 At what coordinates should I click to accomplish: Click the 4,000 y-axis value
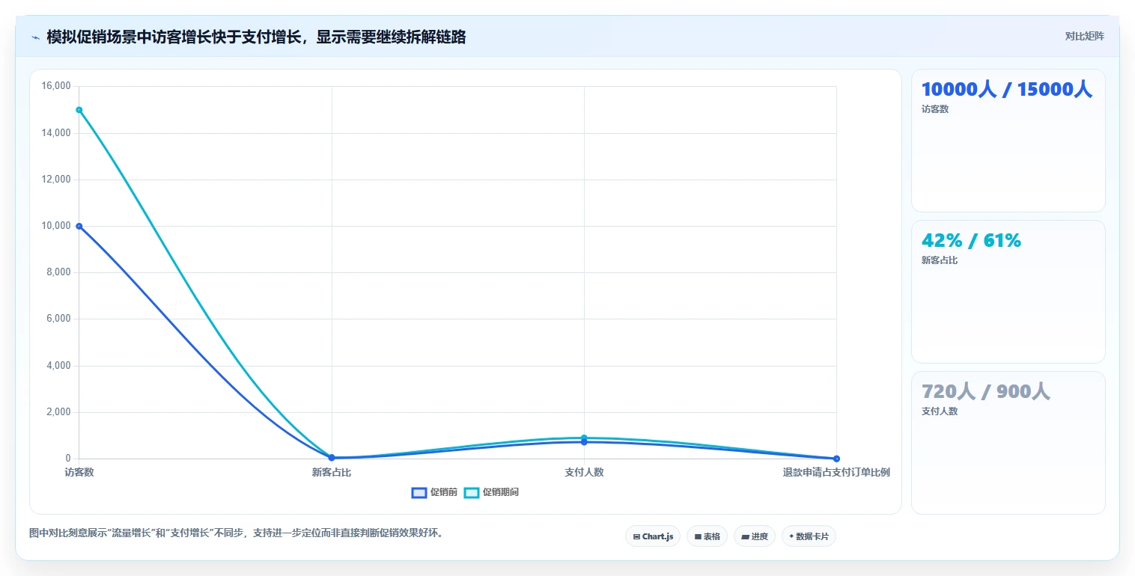(x=58, y=366)
